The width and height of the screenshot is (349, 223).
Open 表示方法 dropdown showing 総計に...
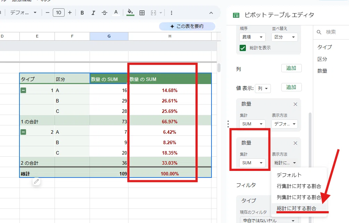click(x=284, y=163)
